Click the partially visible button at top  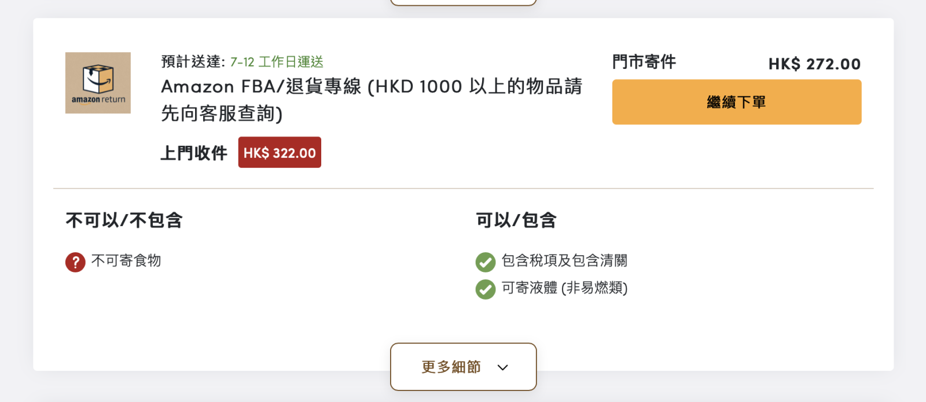[x=464, y=2]
